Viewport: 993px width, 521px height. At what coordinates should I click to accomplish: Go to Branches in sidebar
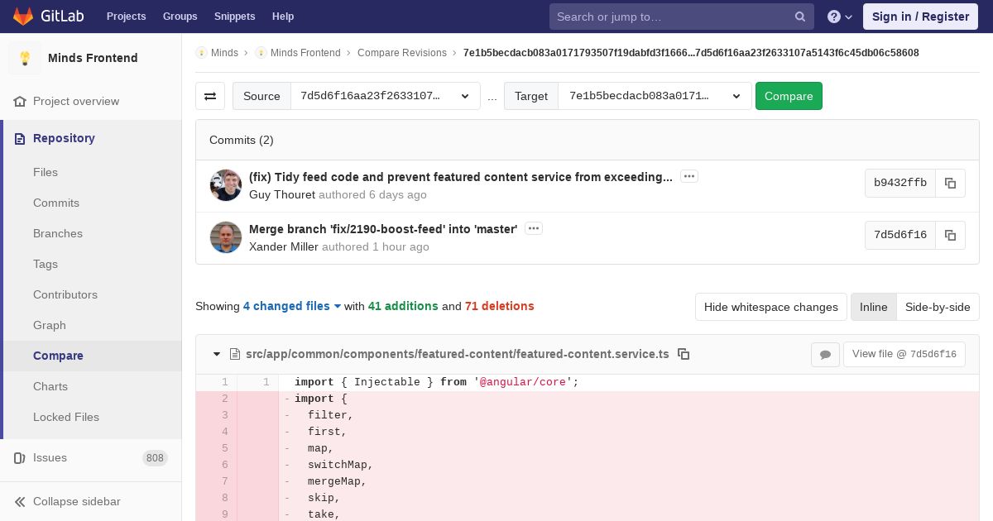coord(58,233)
